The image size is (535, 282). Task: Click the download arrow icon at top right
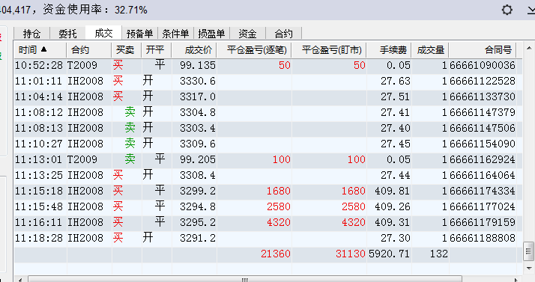531,10
